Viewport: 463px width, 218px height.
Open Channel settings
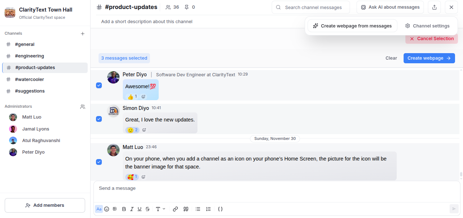point(427,26)
